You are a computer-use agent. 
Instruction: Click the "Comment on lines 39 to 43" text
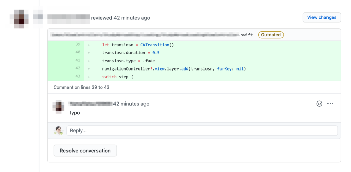[81, 87]
